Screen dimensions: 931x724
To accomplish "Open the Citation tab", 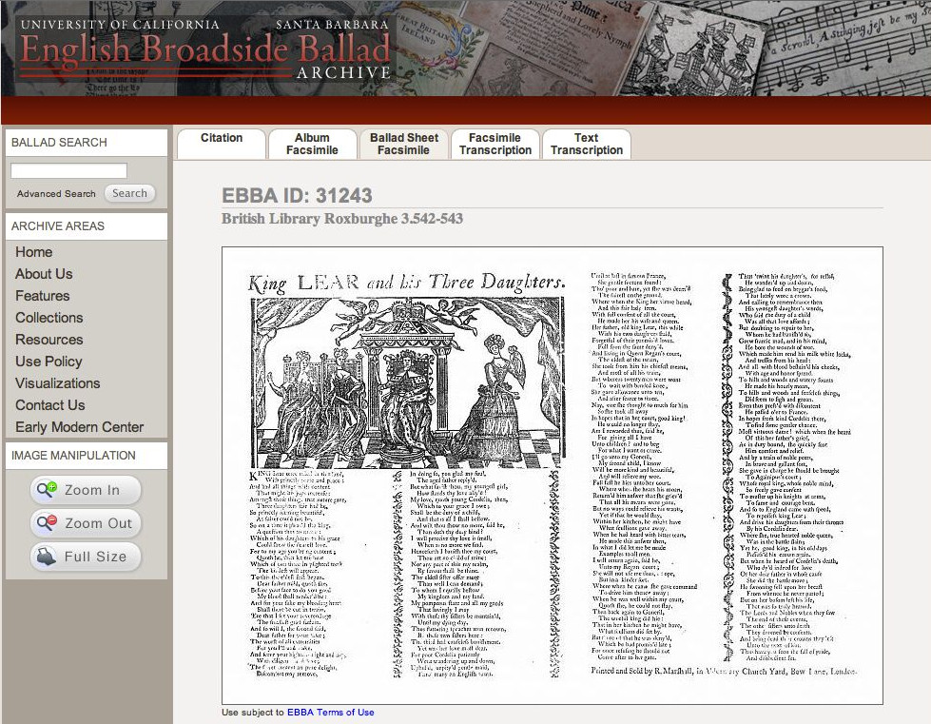I will (x=222, y=143).
